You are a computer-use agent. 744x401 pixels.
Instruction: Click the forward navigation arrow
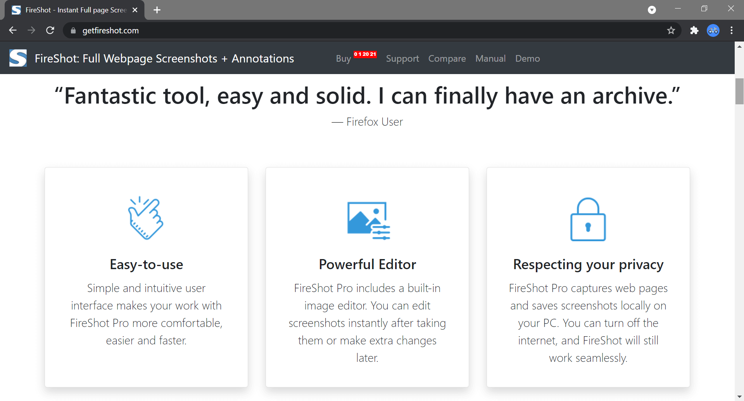[31, 30]
